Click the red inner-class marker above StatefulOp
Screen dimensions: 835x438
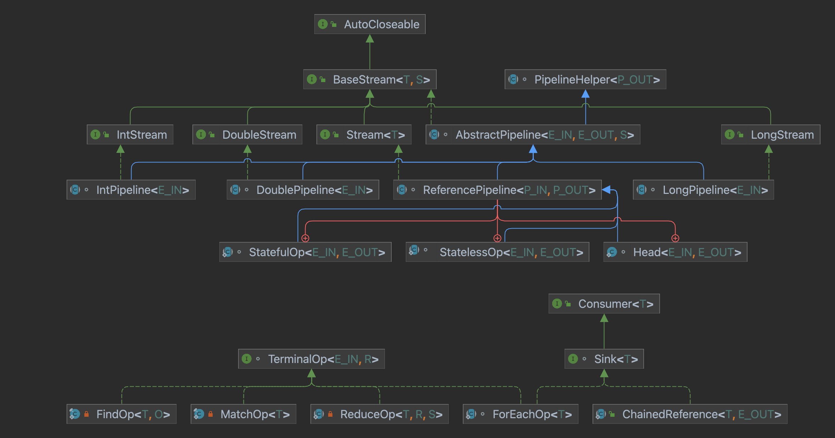305,238
